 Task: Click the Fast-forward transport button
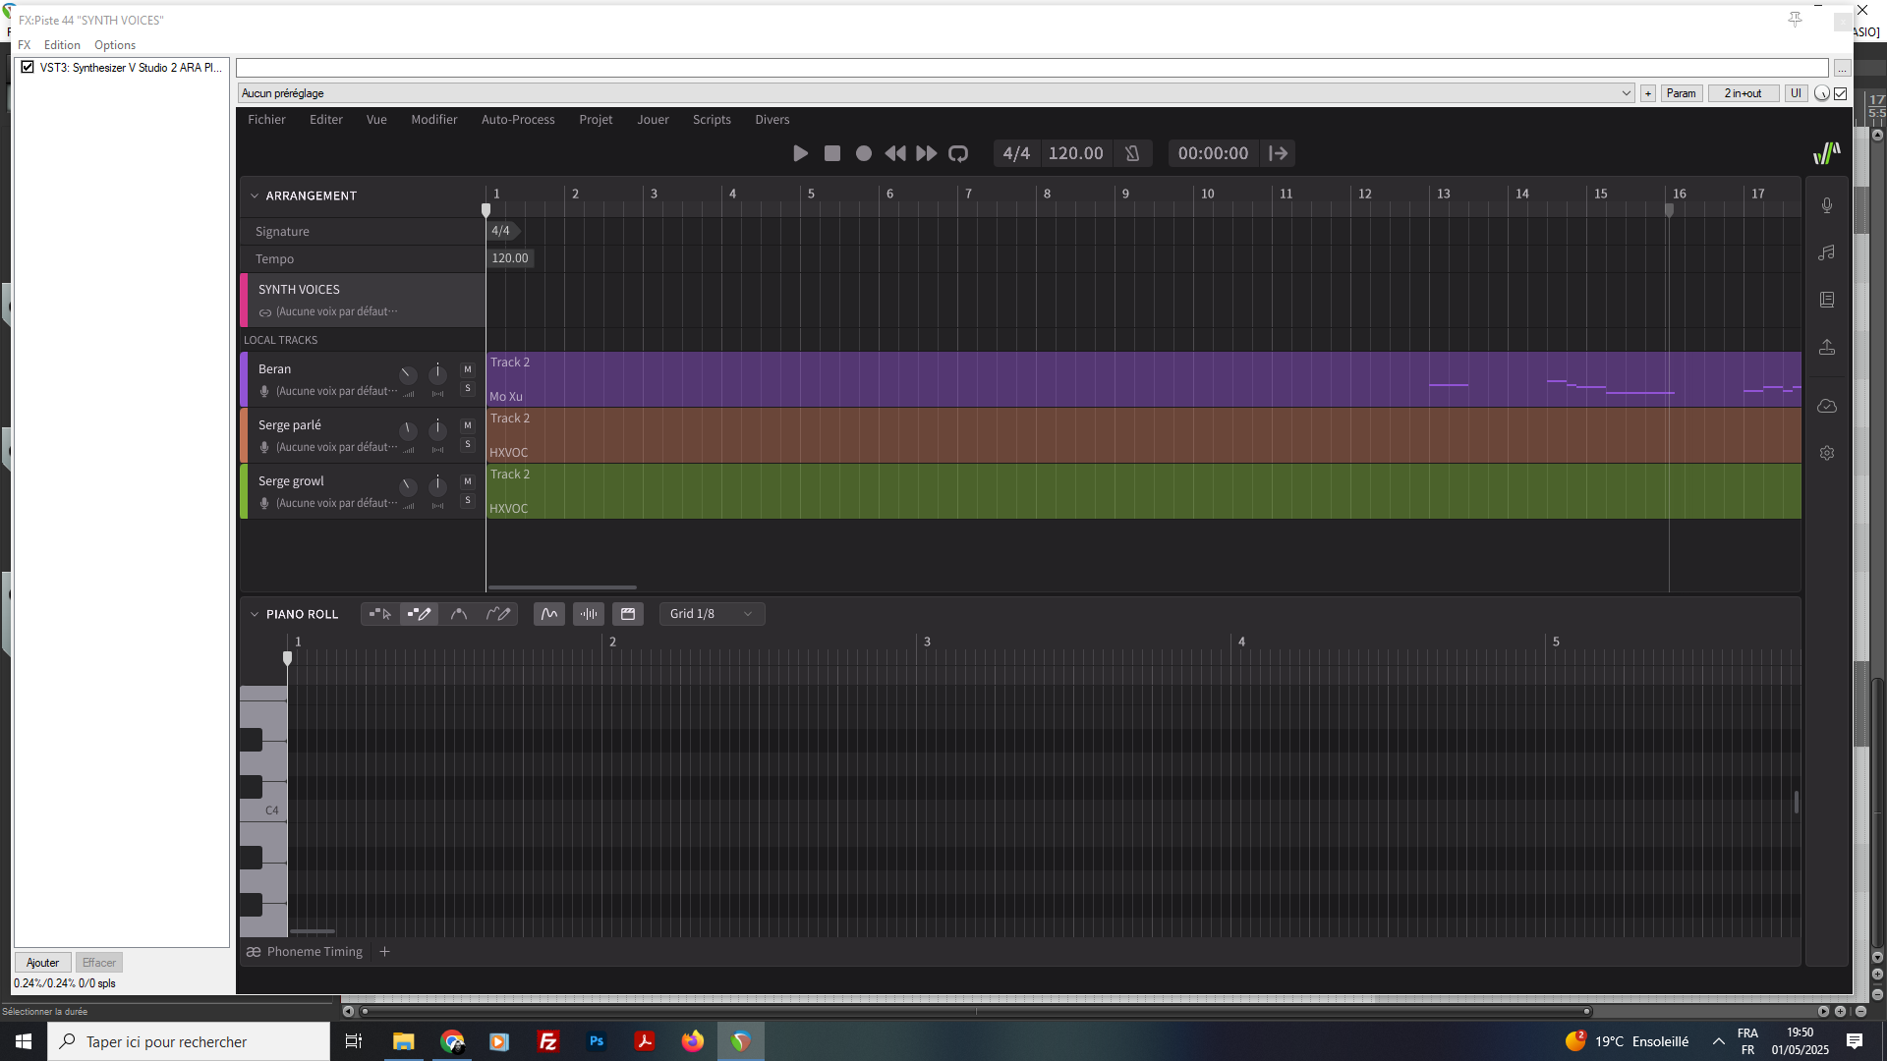tap(927, 153)
